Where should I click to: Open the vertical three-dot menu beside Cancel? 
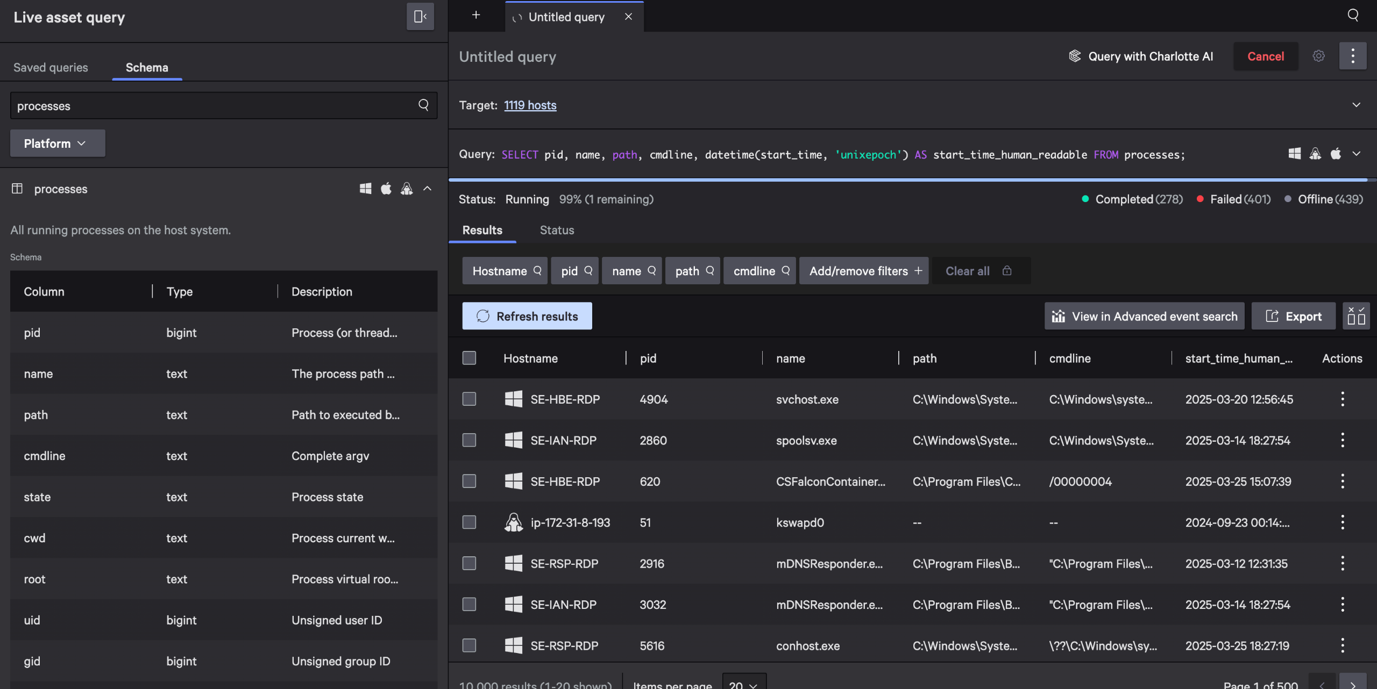click(x=1353, y=56)
